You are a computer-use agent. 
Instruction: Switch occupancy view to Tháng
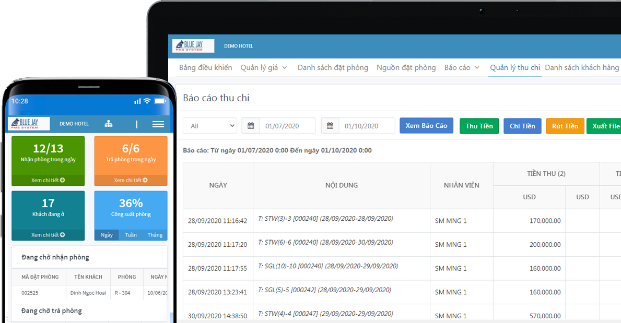click(x=155, y=235)
